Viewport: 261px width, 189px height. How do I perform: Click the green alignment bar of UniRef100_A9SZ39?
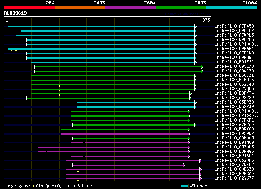click(x=109, y=98)
